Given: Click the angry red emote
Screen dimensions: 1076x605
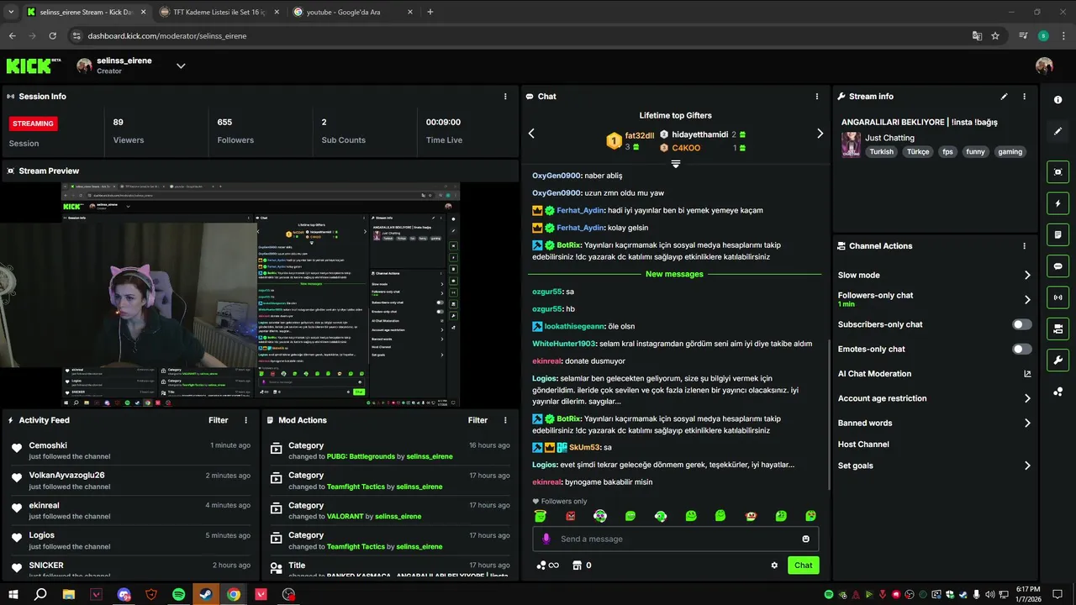Looking at the screenshot, I should pos(571,516).
